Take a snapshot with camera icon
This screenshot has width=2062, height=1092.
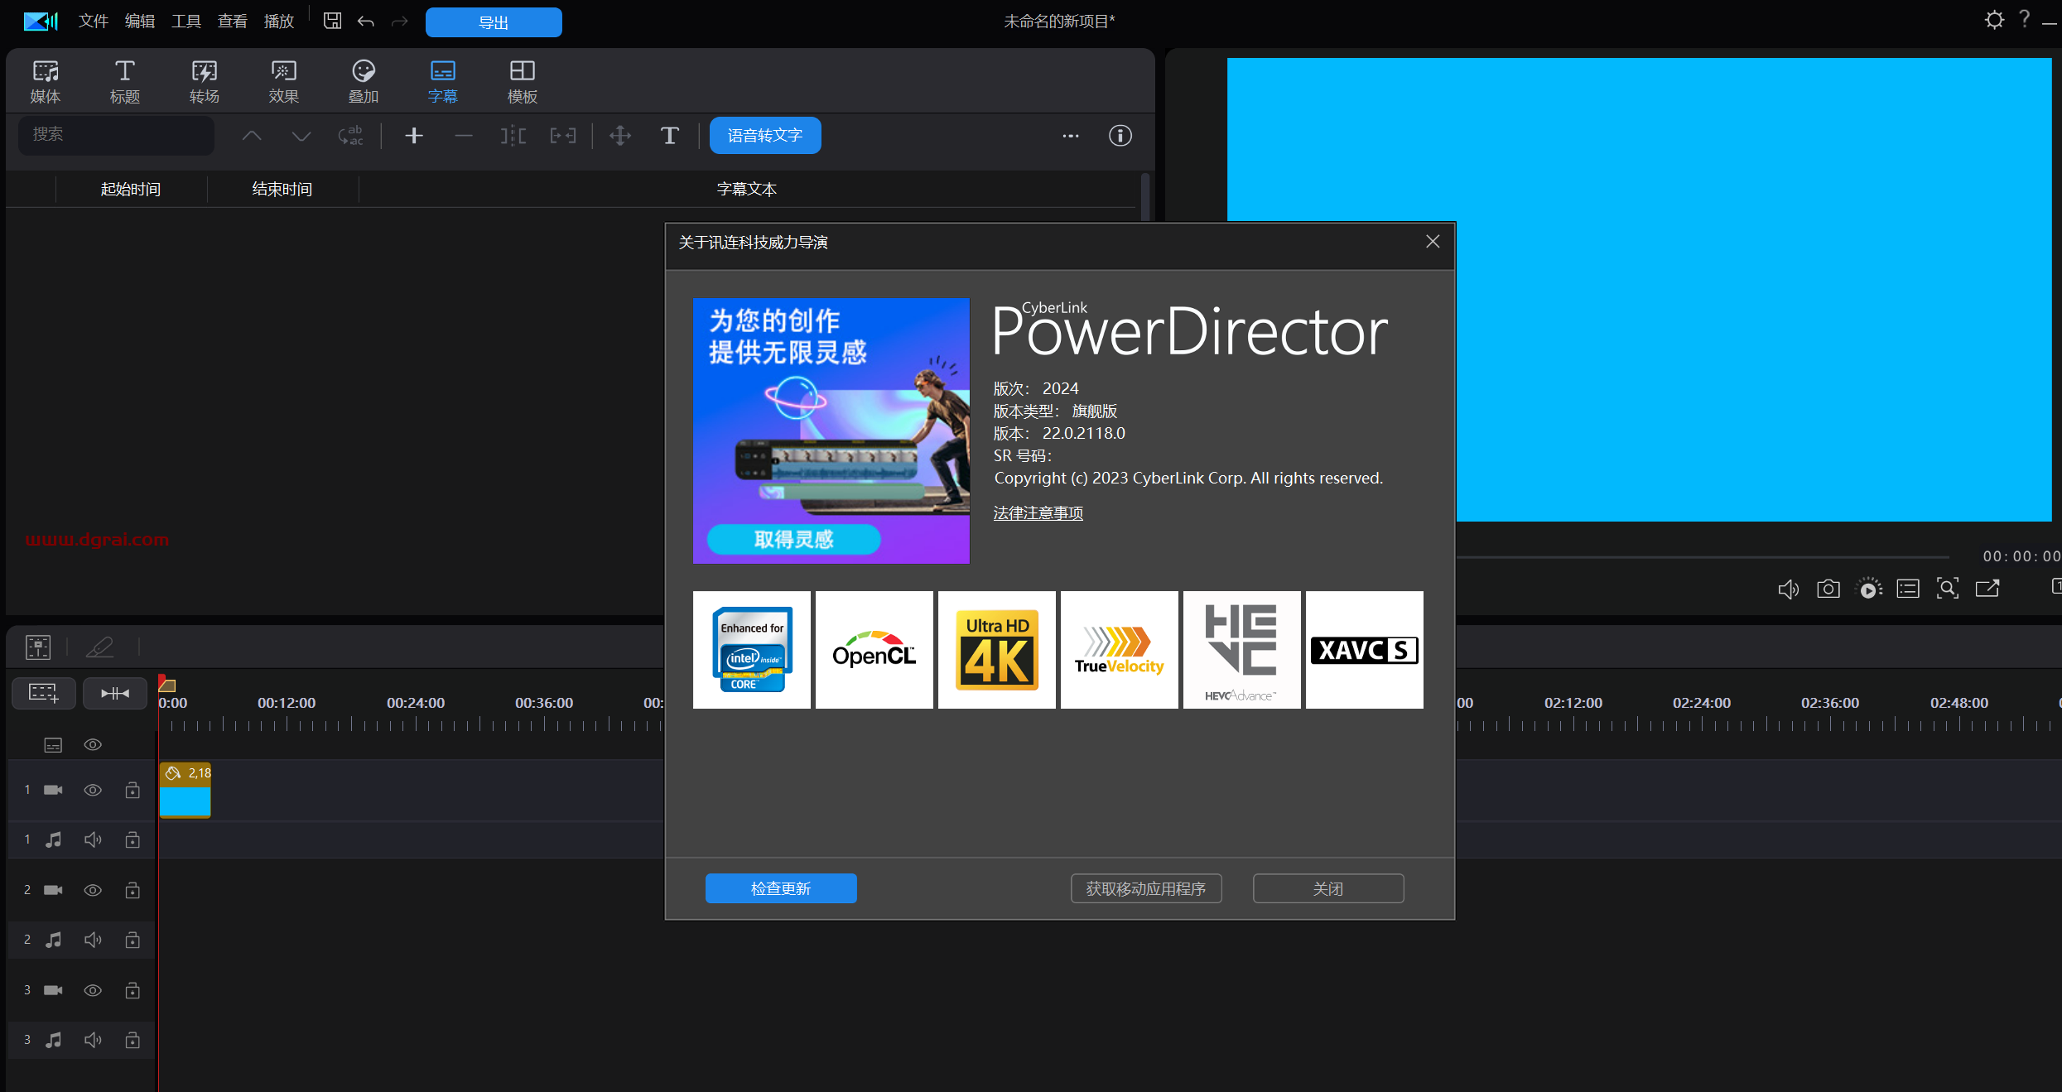[x=1828, y=589]
